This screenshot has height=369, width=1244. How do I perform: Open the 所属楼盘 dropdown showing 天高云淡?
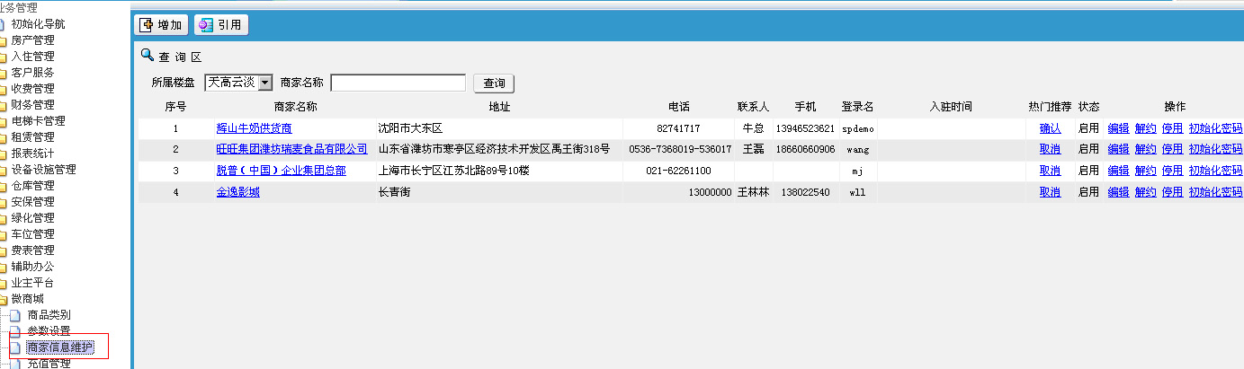(x=238, y=83)
